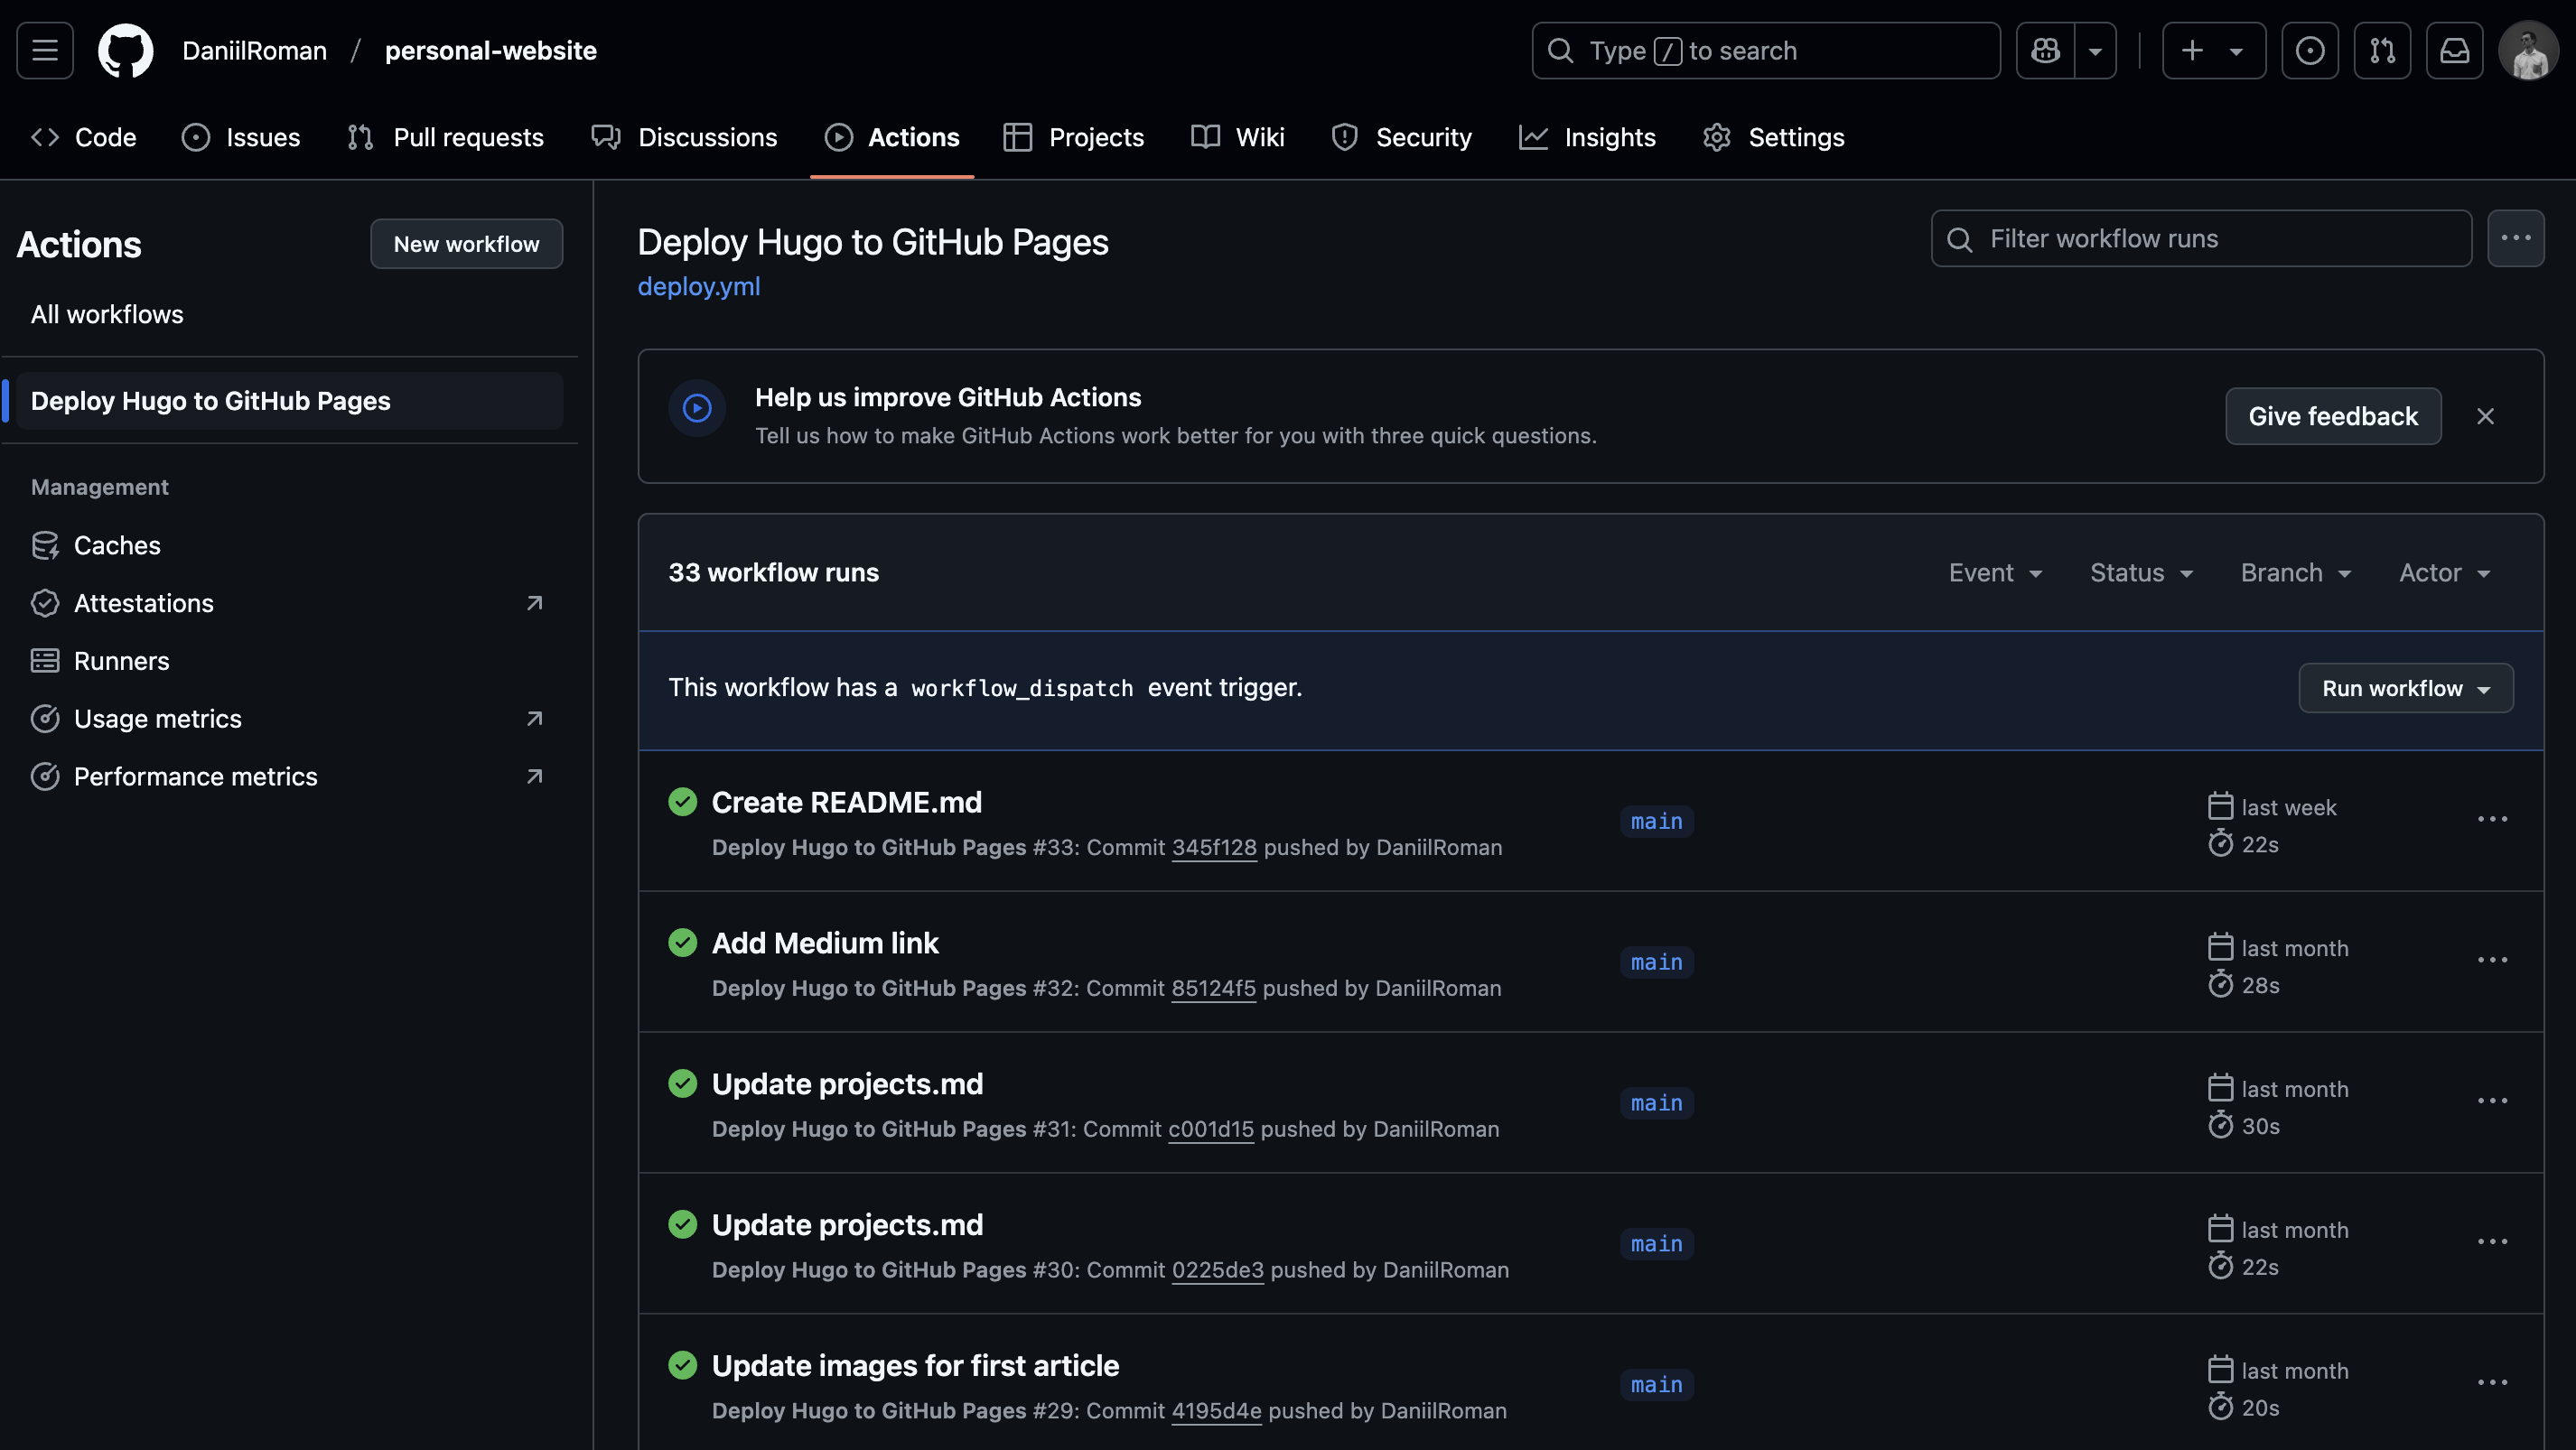The width and height of the screenshot is (2576, 1450).
Task: Open the hamburger navigation menu
Action: tap(45, 50)
